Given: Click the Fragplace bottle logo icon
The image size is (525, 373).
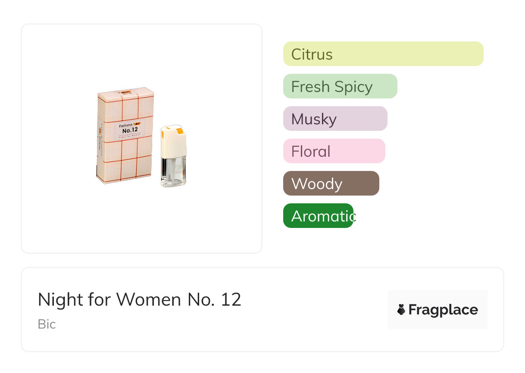Looking at the screenshot, I should (401, 310).
